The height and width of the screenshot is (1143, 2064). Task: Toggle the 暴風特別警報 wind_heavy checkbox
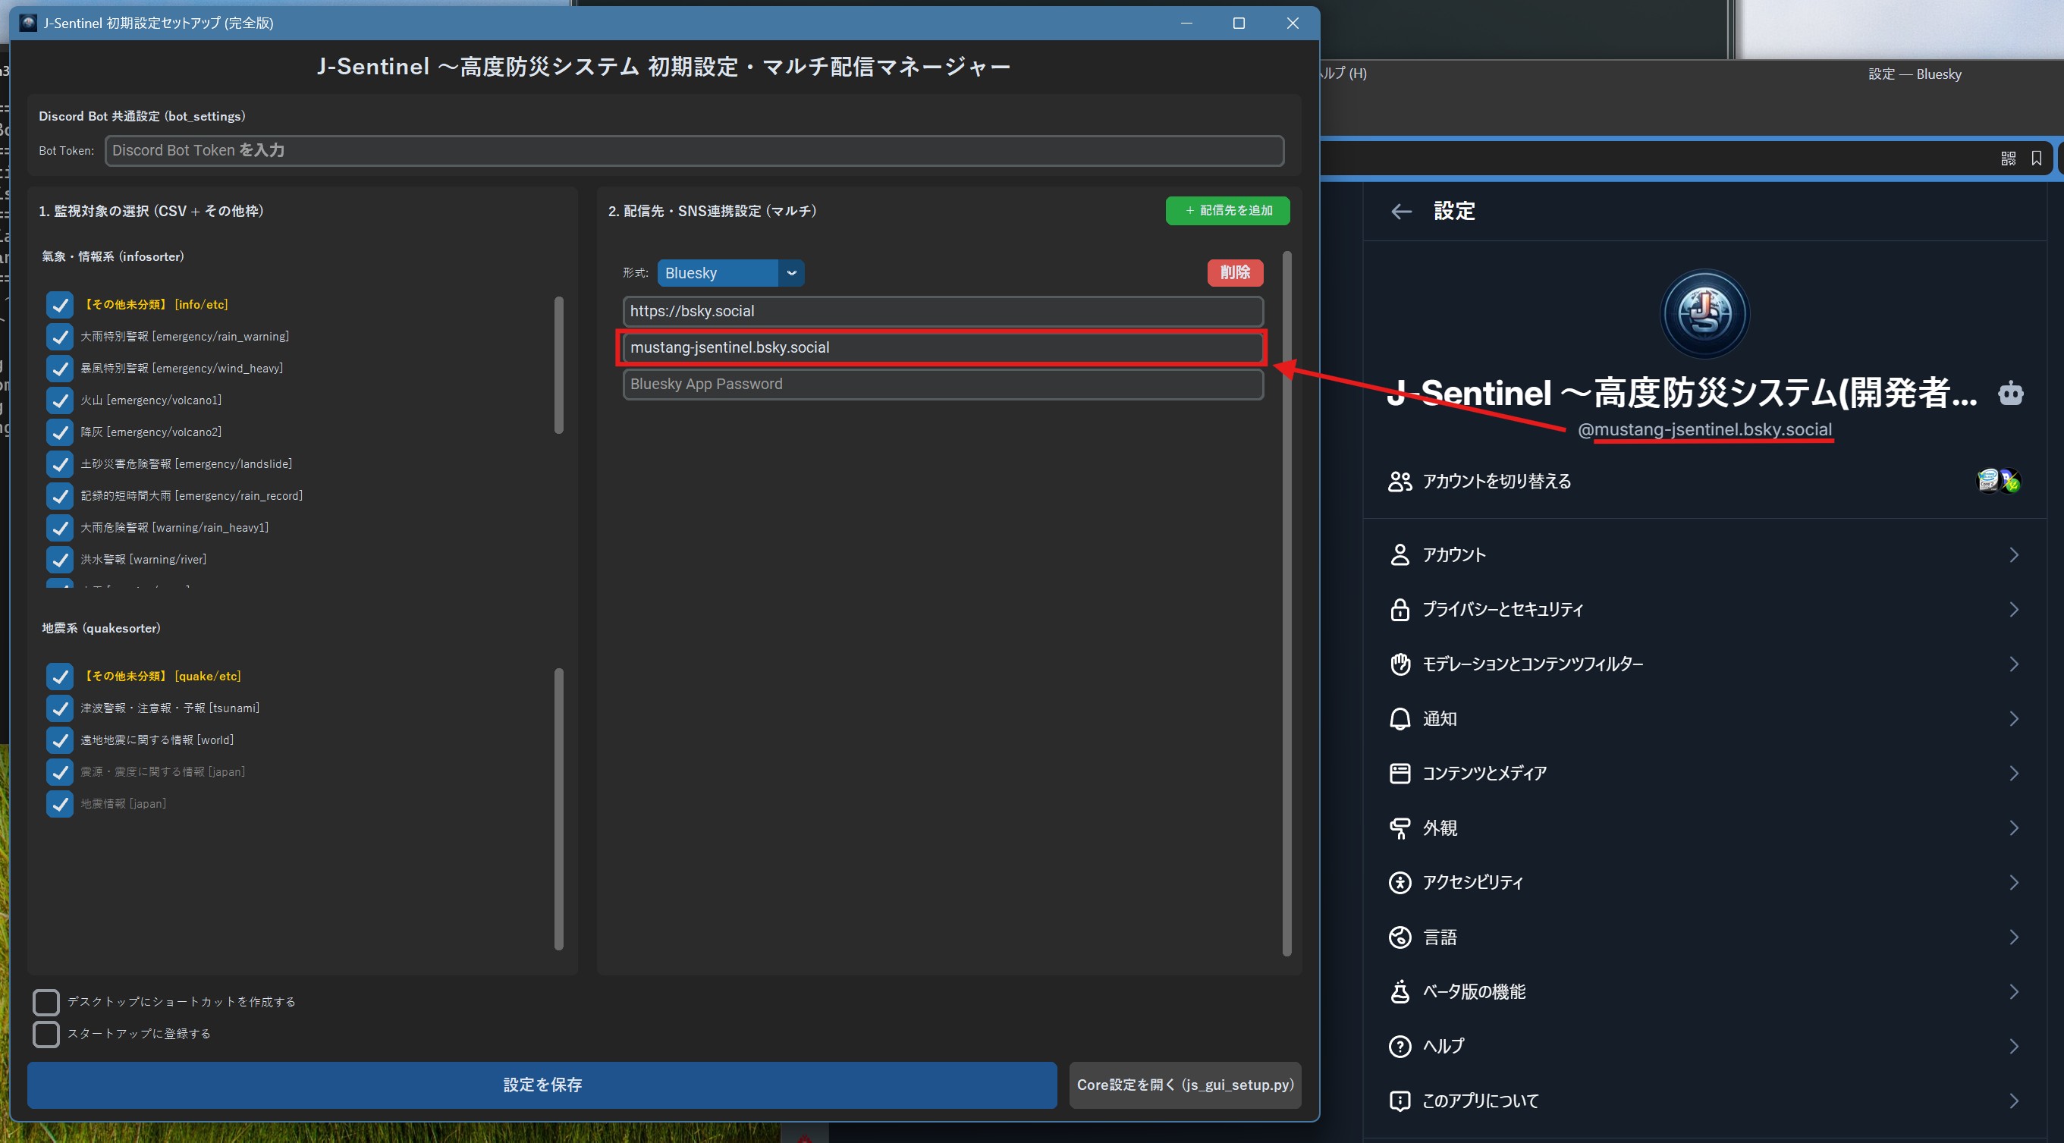tap(60, 369)
